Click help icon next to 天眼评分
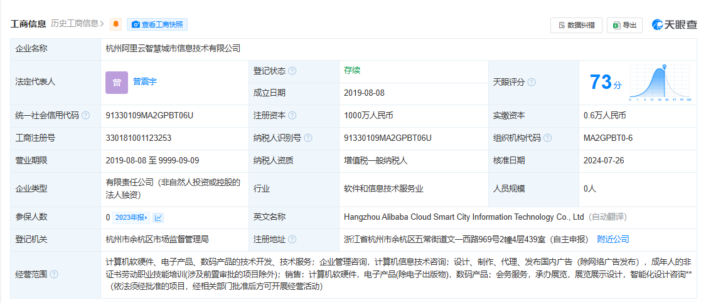Image resolution: width=701 pixels, height=303 pixels. click(532, 82)
